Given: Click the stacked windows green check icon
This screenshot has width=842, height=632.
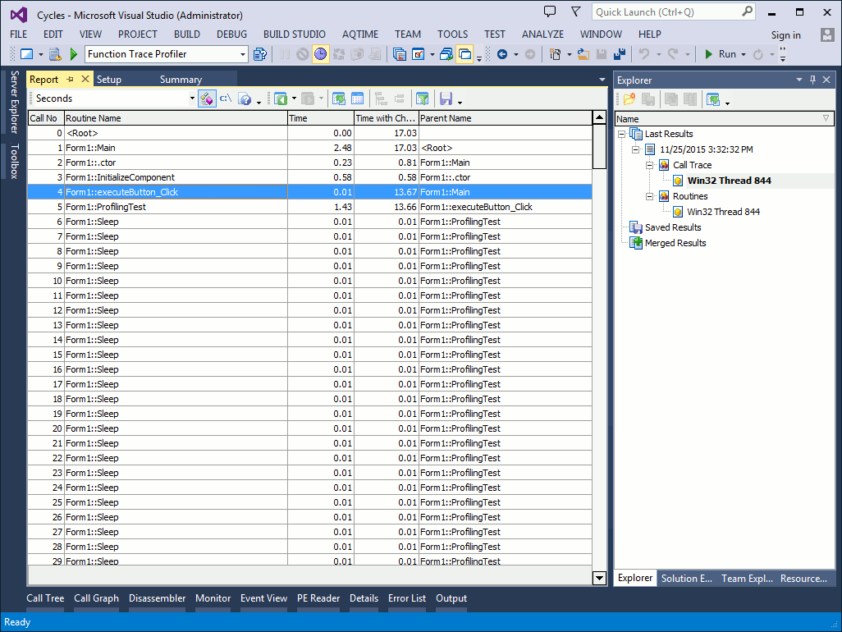Looking at the screenshot, I should click(x=446, y=54).
